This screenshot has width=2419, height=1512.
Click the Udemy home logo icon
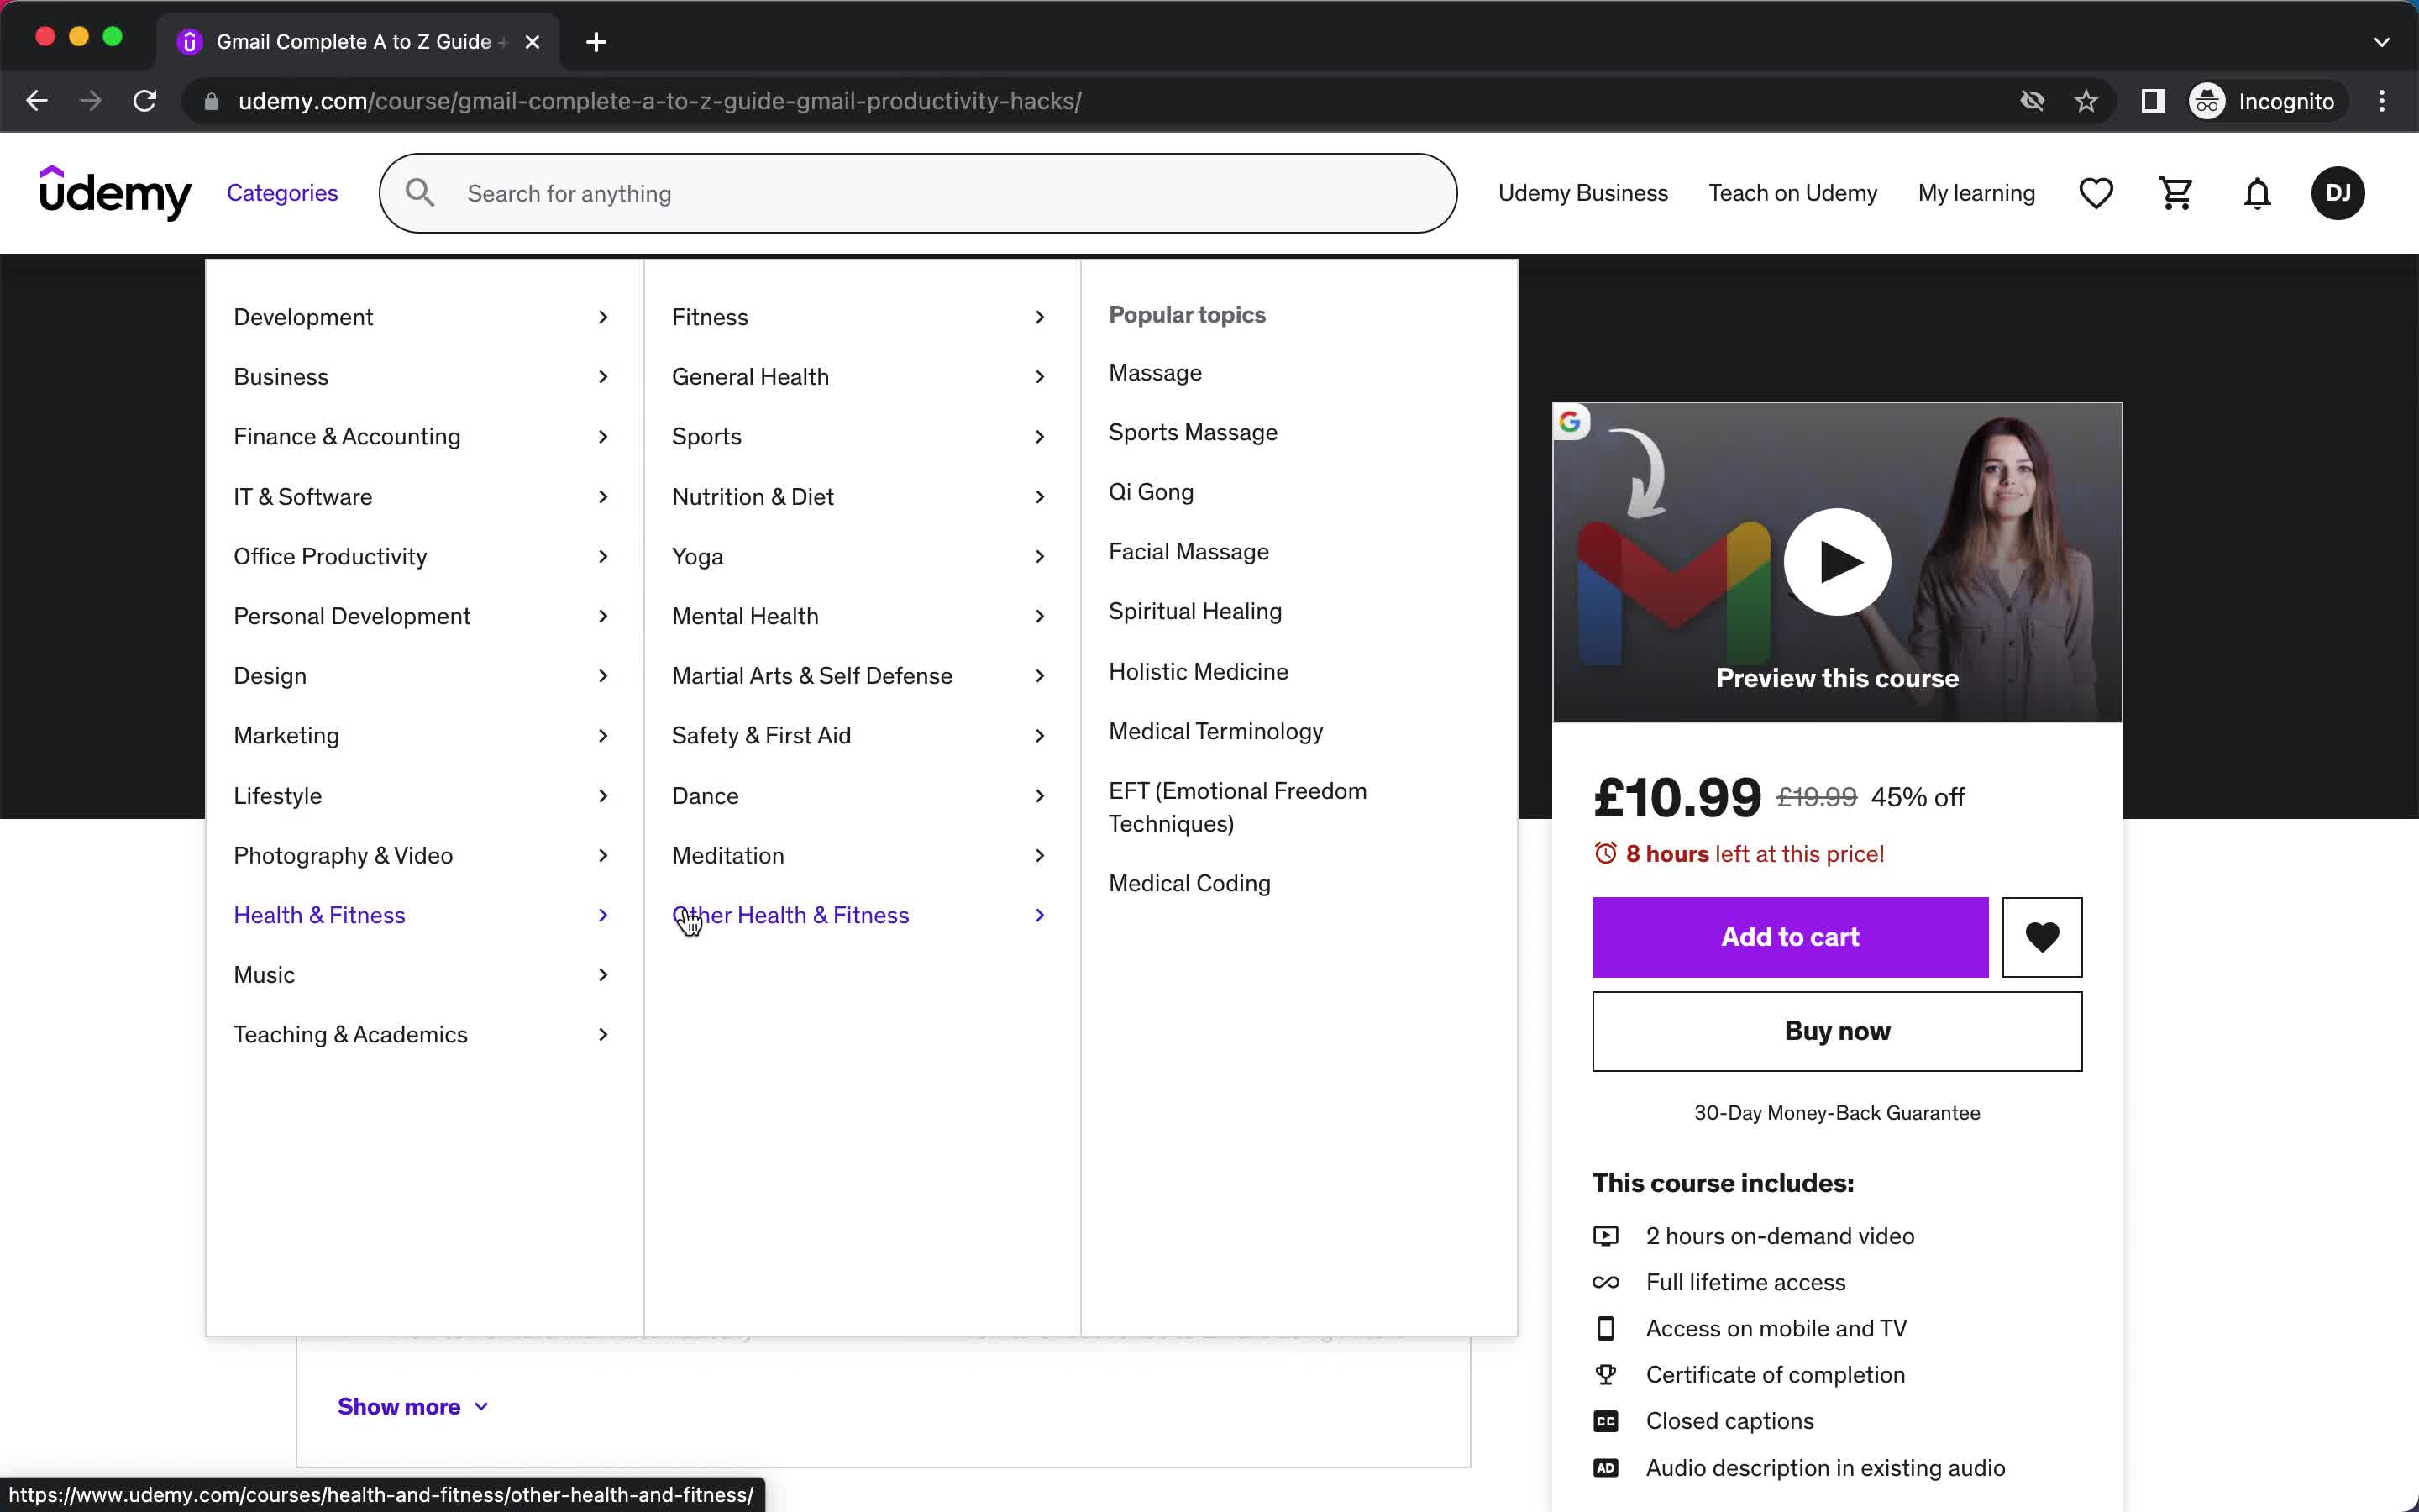115,192
